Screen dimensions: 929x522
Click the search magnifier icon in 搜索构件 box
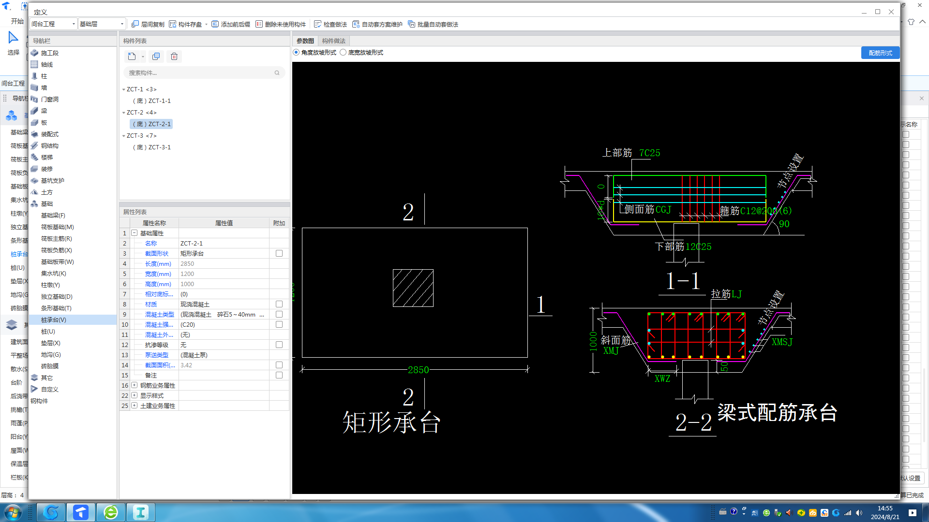click(x=277, y=73)
